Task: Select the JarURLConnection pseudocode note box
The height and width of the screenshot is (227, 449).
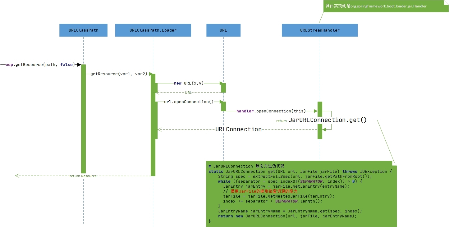Action: coord(301,194)
